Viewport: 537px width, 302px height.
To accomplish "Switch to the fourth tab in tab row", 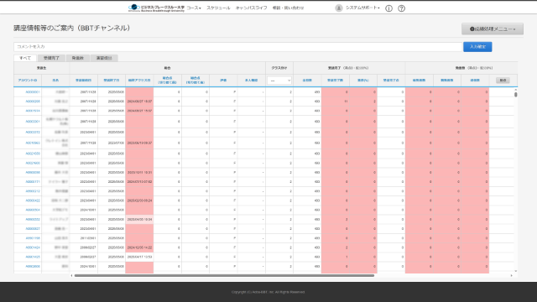I will click(x=104, y=58).
